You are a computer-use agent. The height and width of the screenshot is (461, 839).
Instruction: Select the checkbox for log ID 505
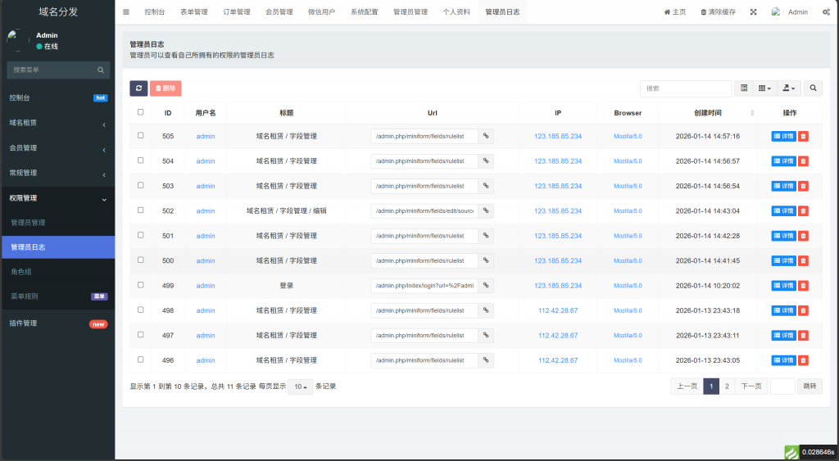point(141,135)
